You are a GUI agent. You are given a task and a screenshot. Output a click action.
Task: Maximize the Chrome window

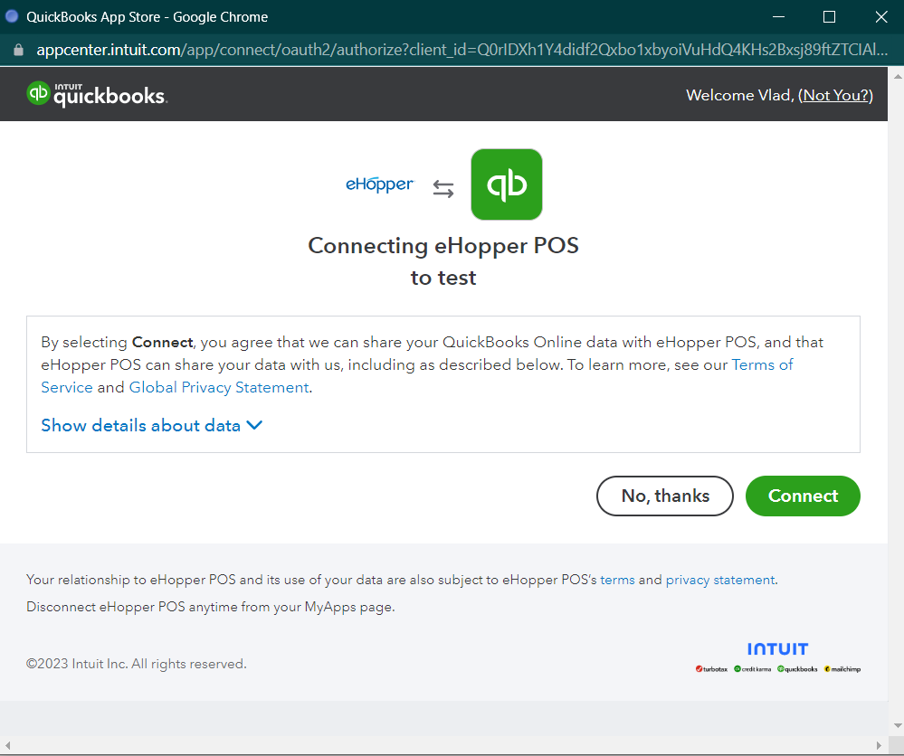coord(829,16)
